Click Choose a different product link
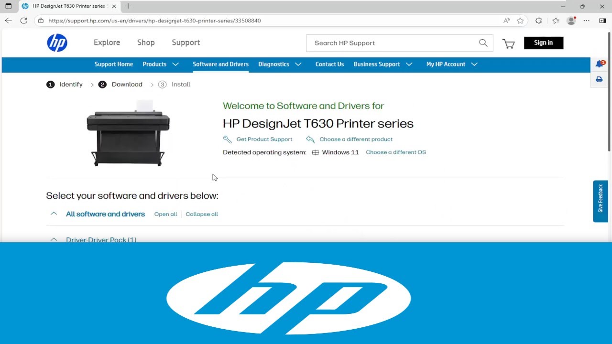Screen dimensions: 612x344 356,139
